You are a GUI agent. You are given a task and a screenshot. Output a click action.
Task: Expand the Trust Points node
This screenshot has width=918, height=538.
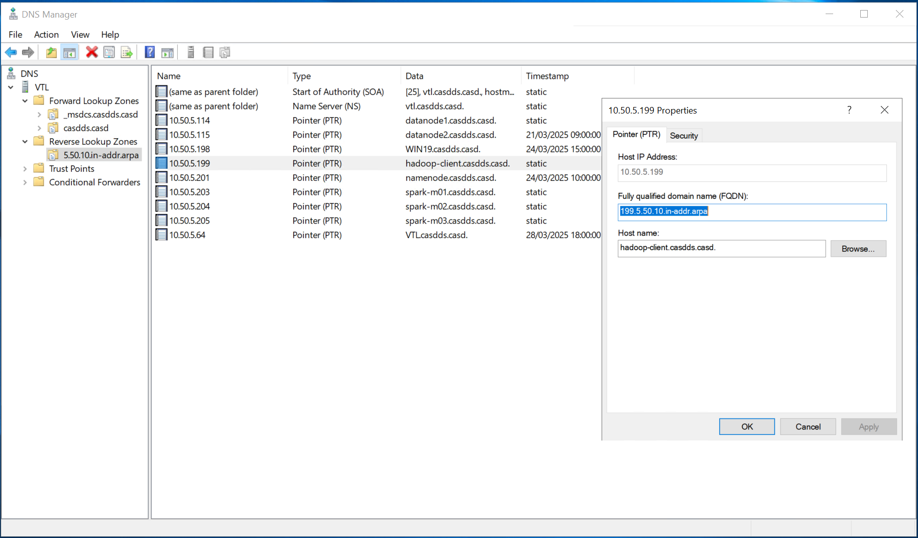coord(25,168)
